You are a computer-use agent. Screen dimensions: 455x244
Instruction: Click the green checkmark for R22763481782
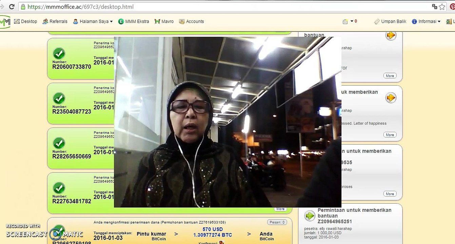click(59, 188)
